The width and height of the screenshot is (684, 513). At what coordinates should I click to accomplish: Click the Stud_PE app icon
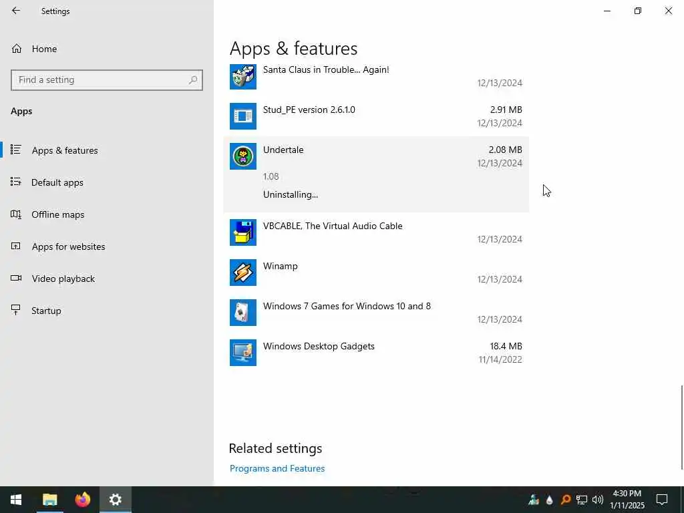click(243, 116)
